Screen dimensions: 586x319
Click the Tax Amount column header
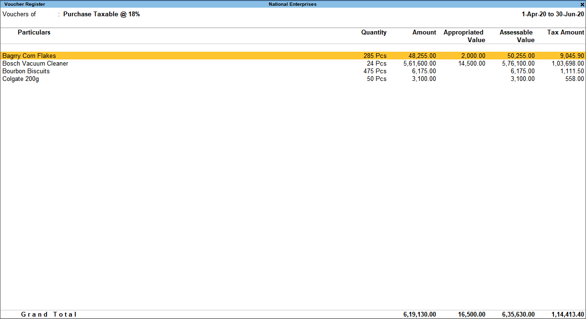pos(566,32)
